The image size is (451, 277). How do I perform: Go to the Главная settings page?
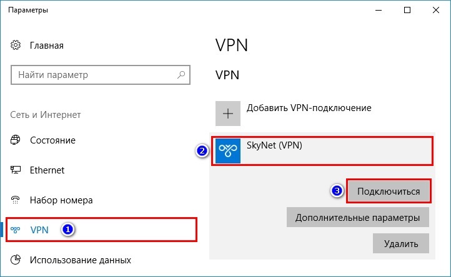click(x=47, y=46)
